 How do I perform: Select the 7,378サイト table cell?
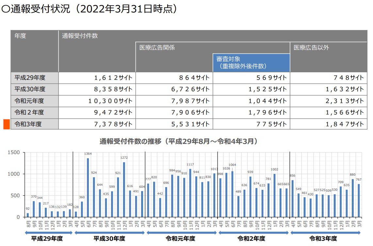(97, 124)
